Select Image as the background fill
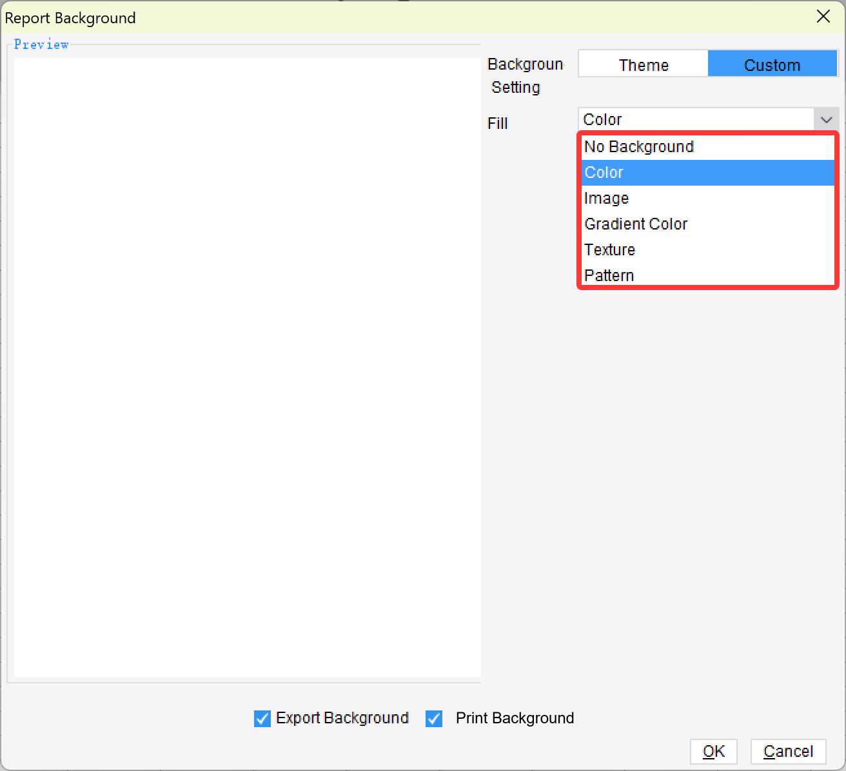Image resolution: width=846 pixels, height=771 pixels. click(606, 198)
